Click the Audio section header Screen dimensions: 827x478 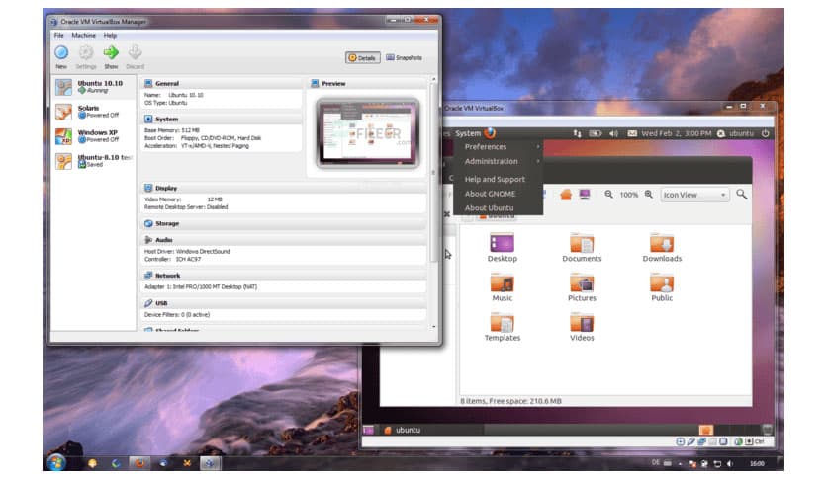(x=284, y=240)
